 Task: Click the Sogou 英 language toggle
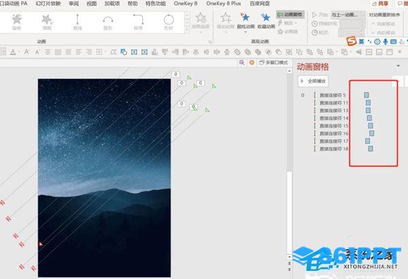pyautogui.click(x=362, y=41)
